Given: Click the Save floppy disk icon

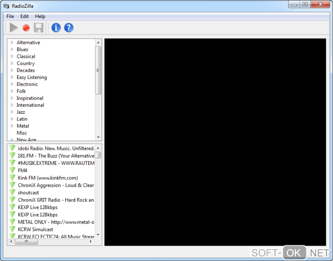Looking at the screenshot, I should click(39, 28).
